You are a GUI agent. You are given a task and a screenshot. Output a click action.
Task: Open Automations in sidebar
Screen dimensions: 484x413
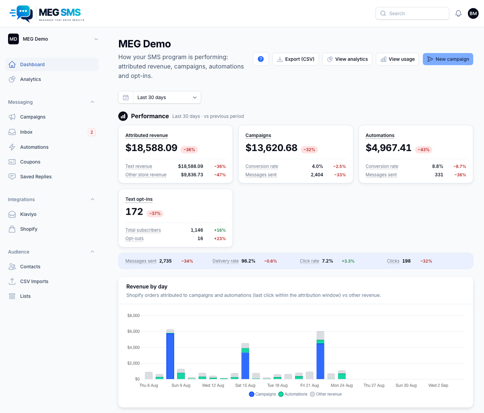coord(52,147)
